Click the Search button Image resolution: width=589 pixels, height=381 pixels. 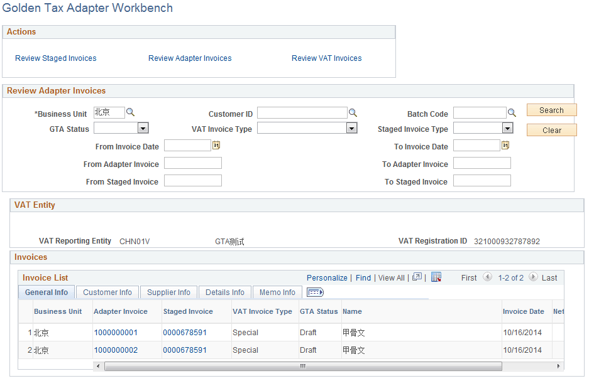(551, 109)
